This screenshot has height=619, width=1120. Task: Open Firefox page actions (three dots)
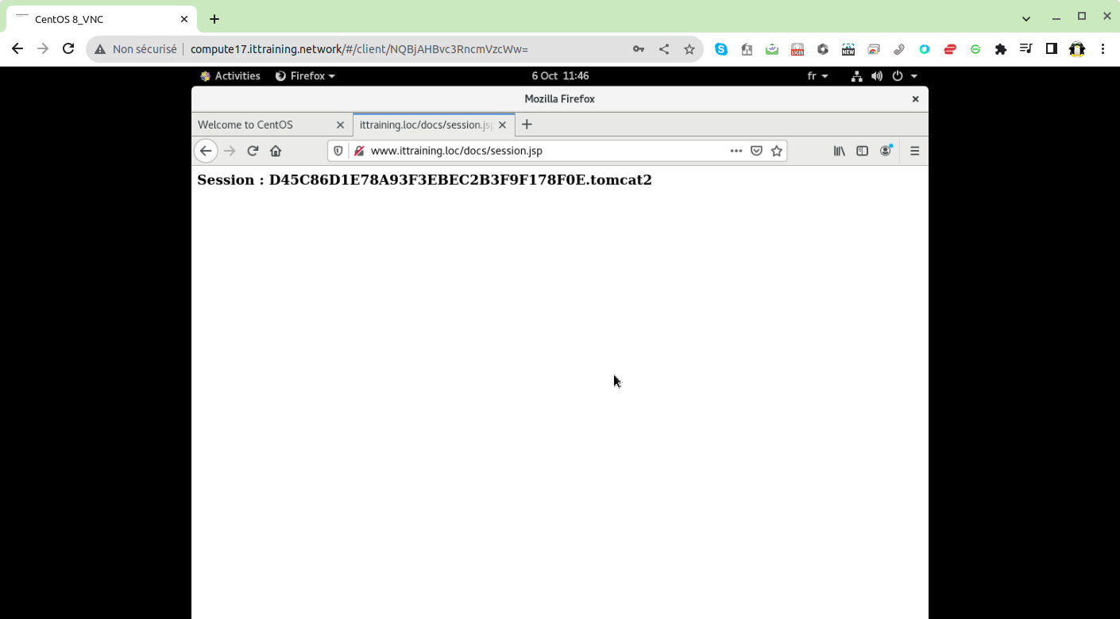click(736, 151)
